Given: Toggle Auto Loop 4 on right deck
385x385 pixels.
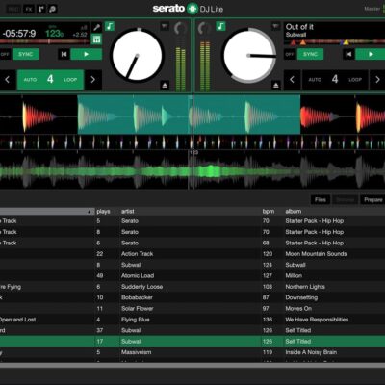Looking at the screenshot, I should click(335, 79).
